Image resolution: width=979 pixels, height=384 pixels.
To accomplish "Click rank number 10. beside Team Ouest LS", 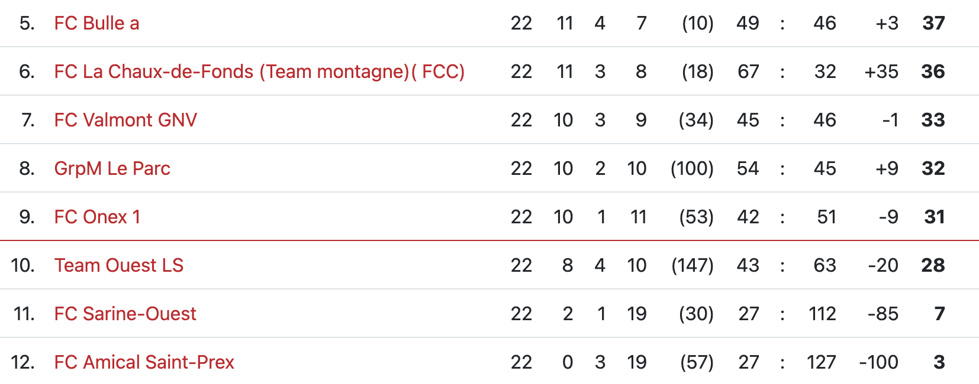I will (22, 265).
